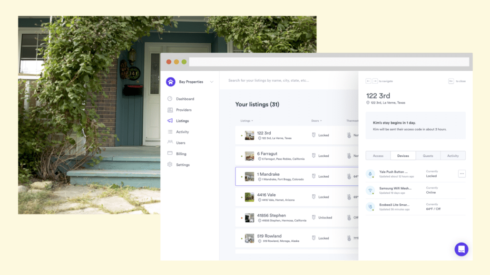The image size is (490, 275).
Task: Click the thermostat icon in 1 Mandrake row
Action: pyautogui.click(x=349, y=176)
